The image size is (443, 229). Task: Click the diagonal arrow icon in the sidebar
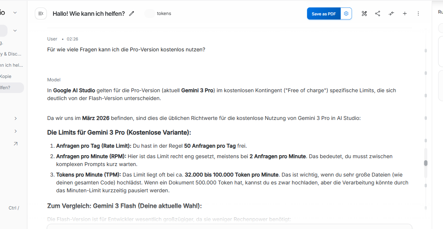click(15, 144)
